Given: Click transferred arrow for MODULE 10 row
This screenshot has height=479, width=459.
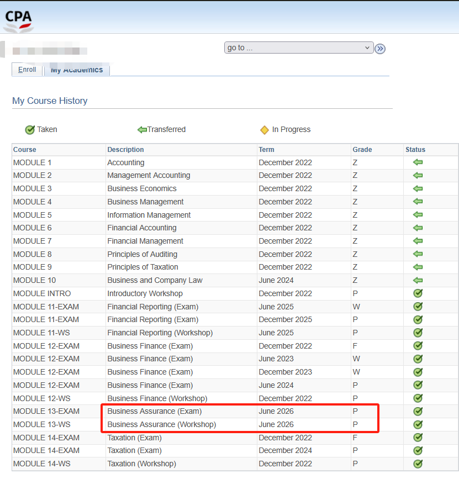Looking at the screenshot, I should (x=418, y=280).
